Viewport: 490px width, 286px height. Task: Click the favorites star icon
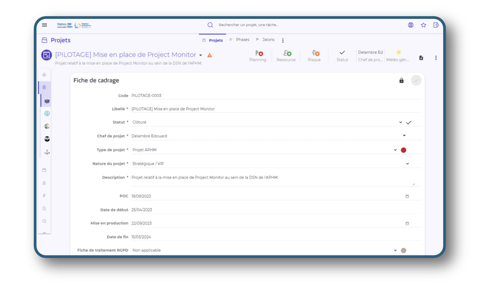(x=423, y=25)
